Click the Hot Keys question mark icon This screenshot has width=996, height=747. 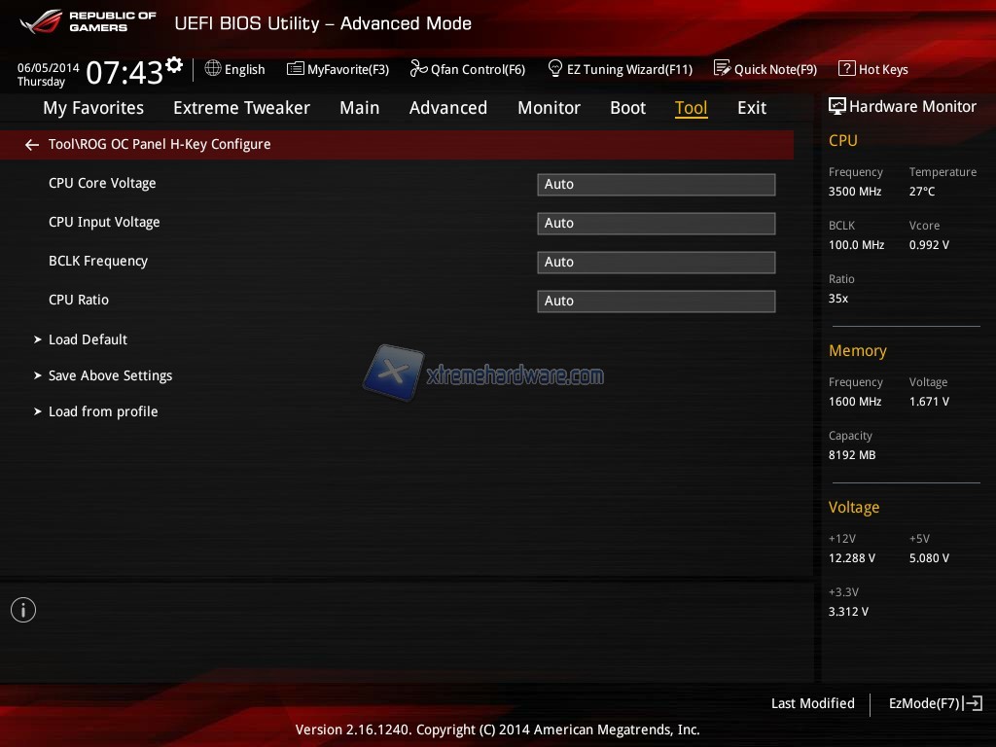pos(846,69)
